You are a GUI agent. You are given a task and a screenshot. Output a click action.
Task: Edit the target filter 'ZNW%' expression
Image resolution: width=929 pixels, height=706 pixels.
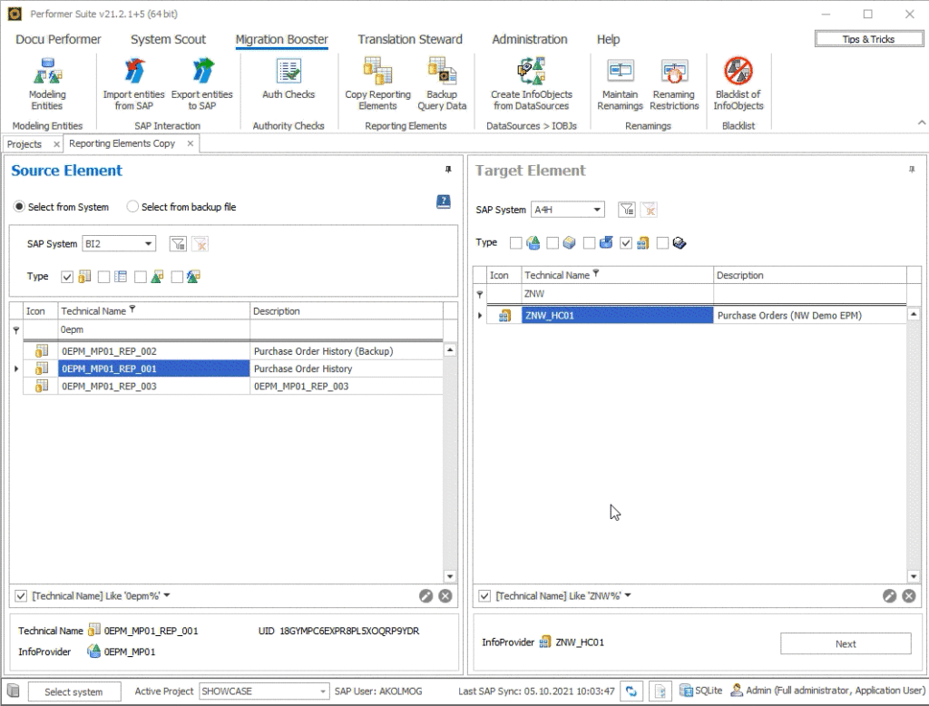point(889,595)
